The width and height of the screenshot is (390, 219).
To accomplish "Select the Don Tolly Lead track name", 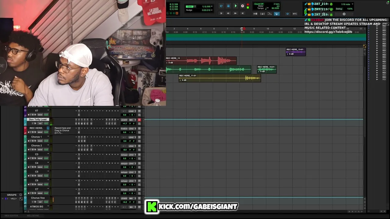I will 38,120.
